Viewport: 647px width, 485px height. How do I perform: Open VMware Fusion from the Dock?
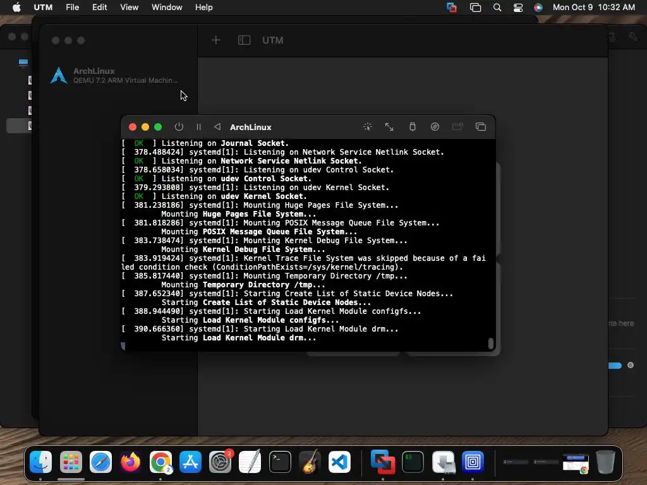(x=382, y=462)
